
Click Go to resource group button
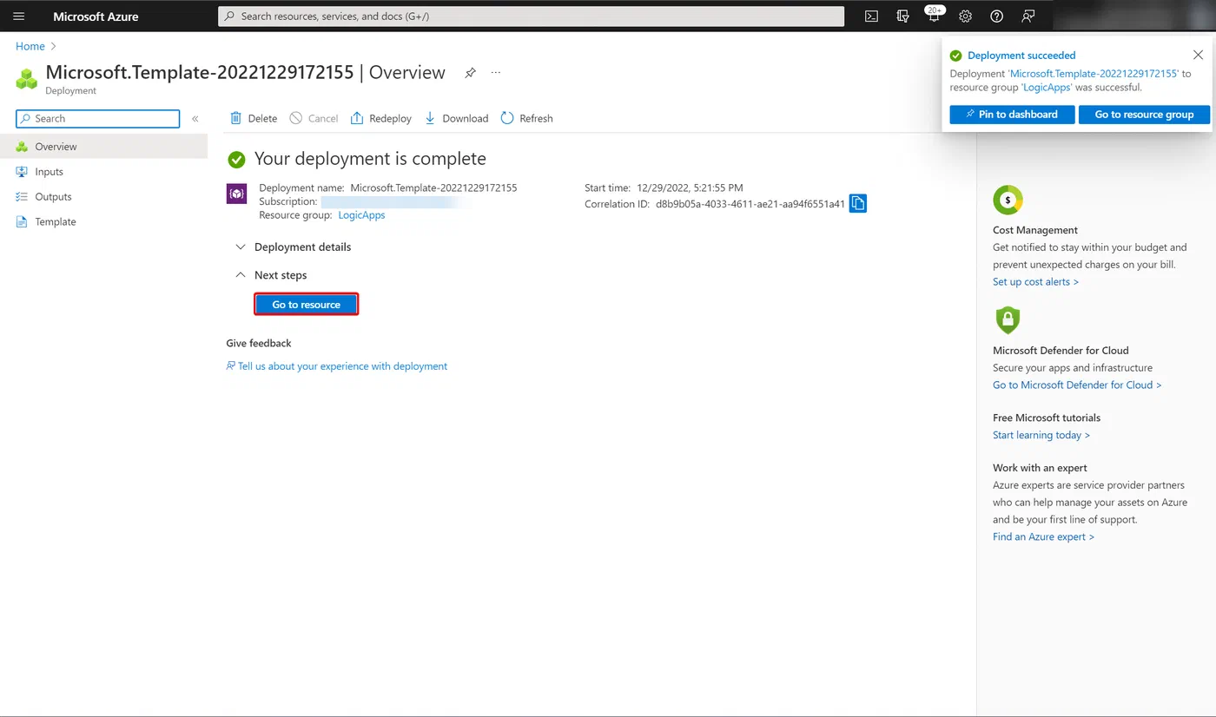click(x=1144, y=115)
